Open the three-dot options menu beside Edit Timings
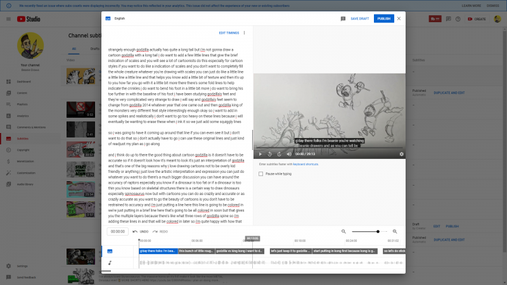Image resolution: width=507 pixels, height=285 pixels. pos(245,32)
